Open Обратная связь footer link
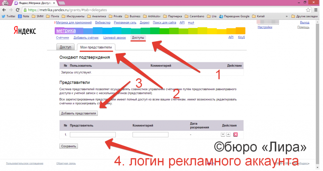The height and width of the screenshot is (171, 323). click(66, 163)
